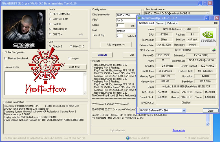Image resolution: width=220 pixels, height=142 pixels.
Task: Click the GPU Clock value 783 MHz
Action: coord(162,92)
